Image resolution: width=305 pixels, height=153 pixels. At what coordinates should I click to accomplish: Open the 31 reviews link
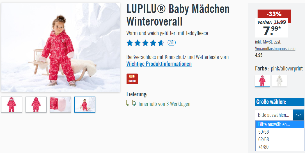pyautogui.click(x=171, y=43)
